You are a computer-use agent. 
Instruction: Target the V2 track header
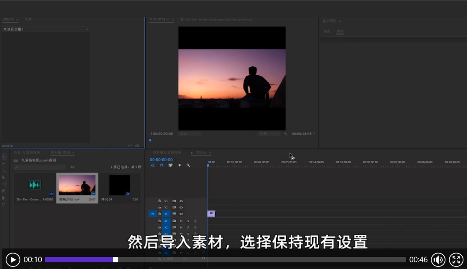[166, 207]
